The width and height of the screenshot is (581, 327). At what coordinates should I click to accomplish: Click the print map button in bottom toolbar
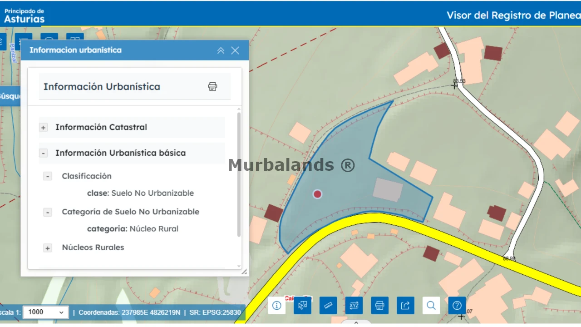(380, 305)
